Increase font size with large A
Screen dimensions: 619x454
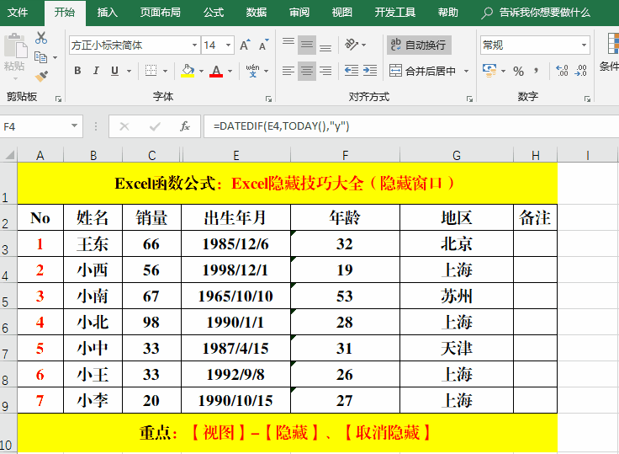tap(245, 45)
